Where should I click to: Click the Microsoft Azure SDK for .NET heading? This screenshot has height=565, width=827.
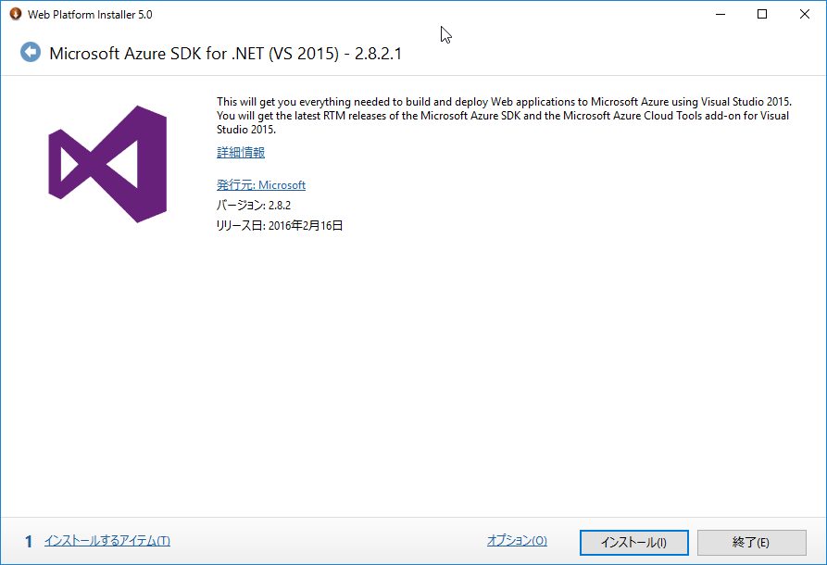(226, 54)
